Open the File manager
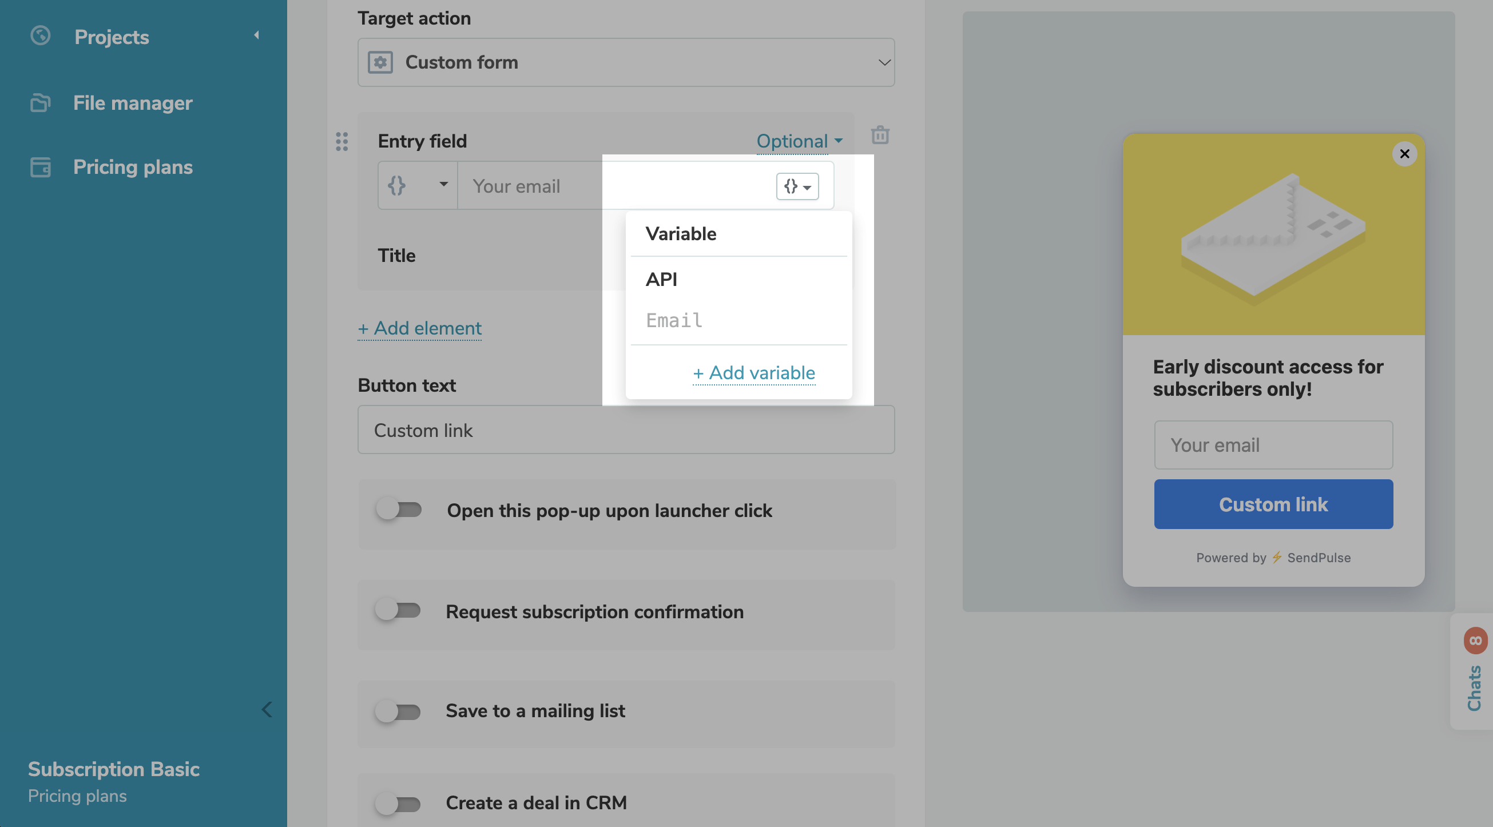The width and height of the screenshot is (1493, 827). (x=133, y=102)
